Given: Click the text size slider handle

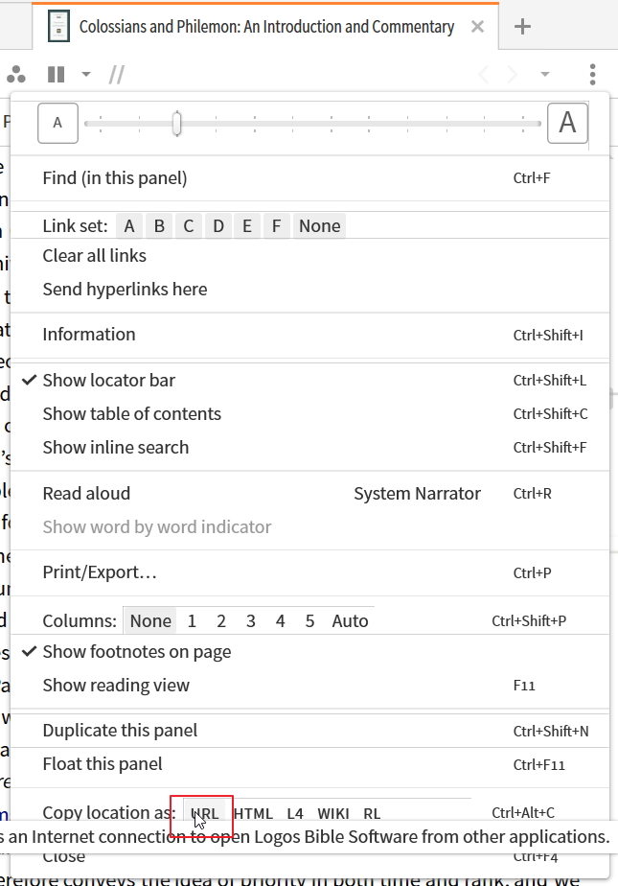Looking at the screenshot, I should (177, 124).
